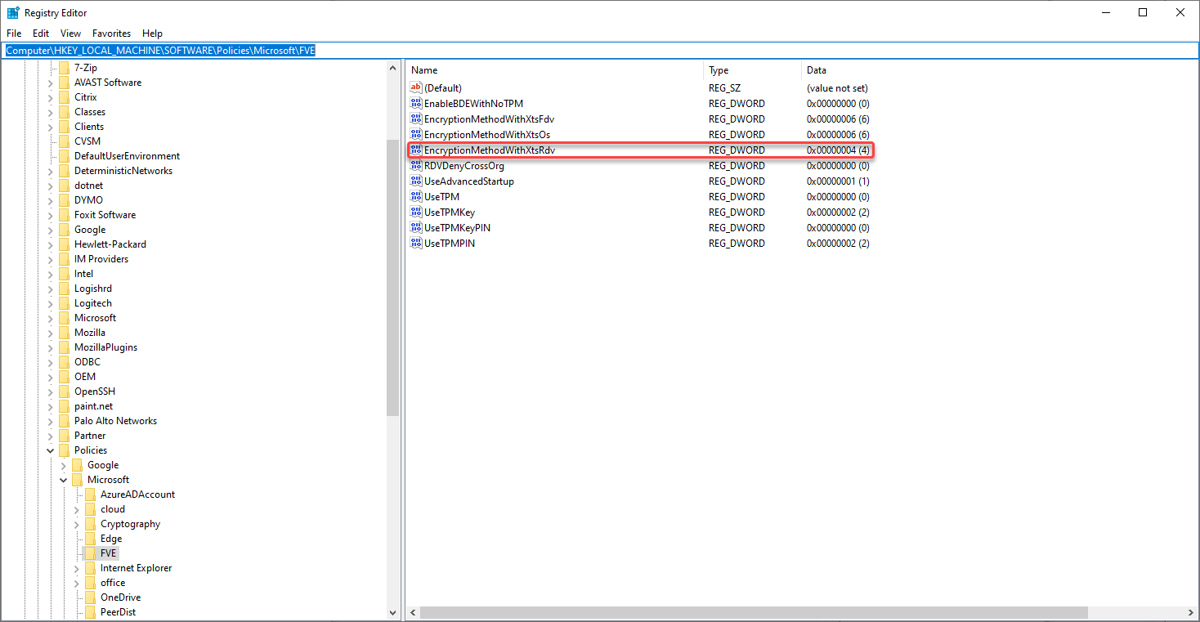Click the UseAdvancedStartup DWORD icon
1200x622 pixels.
[x=416, y=181]
